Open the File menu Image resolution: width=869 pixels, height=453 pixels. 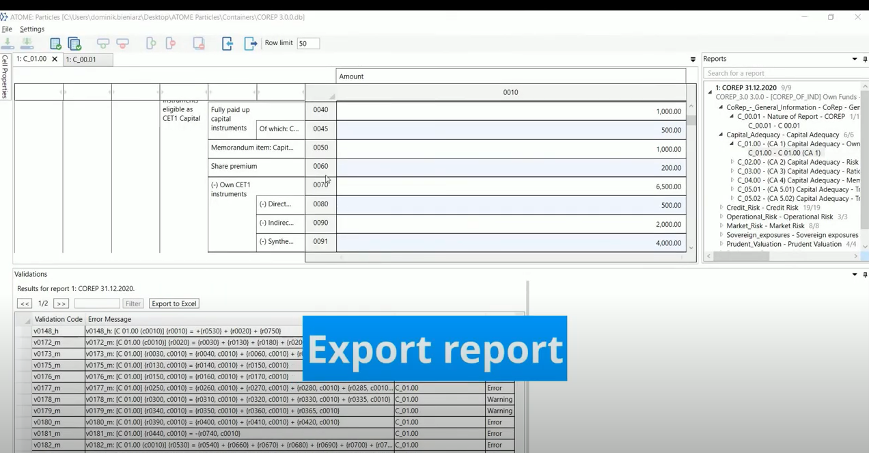(7, 29)
